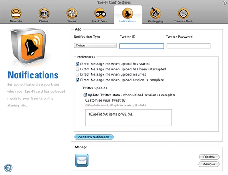This screenshot has width=228, height=175.
Task: Click the Disable button
Action: click(209, 157)
